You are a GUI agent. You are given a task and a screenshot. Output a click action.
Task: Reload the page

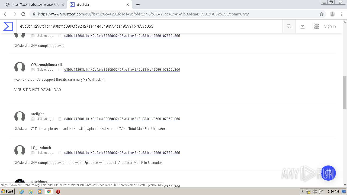coord(23,14)
